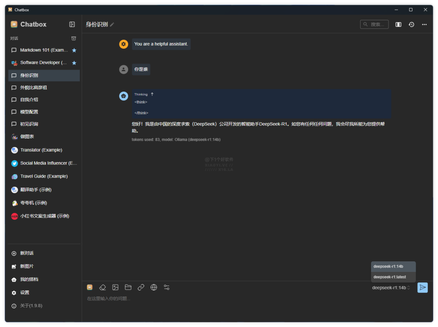Open 设置 in the sidebar
438x327 pixels.
click(x=24, y=293)
